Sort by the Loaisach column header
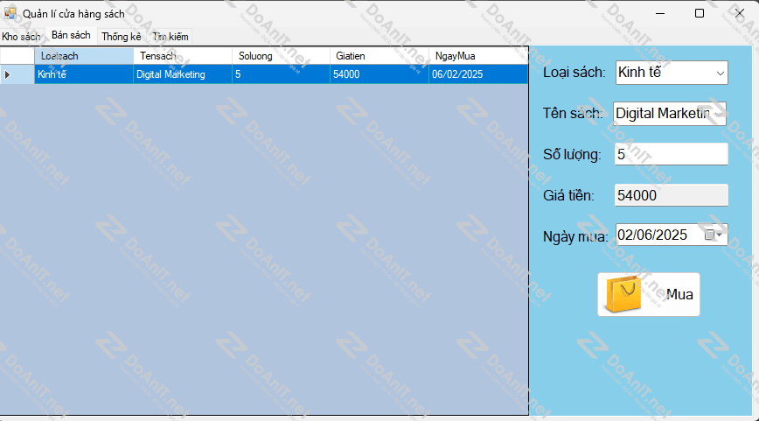This screenshot has width=759, height=421. point(84,56)
